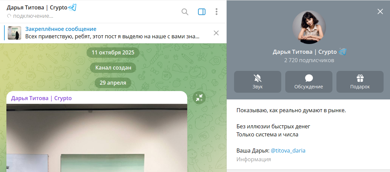Open the post author name Дарья Титова | Crypto
The height and width of the screenshot is (172, 390).
(x=41, y=98)
